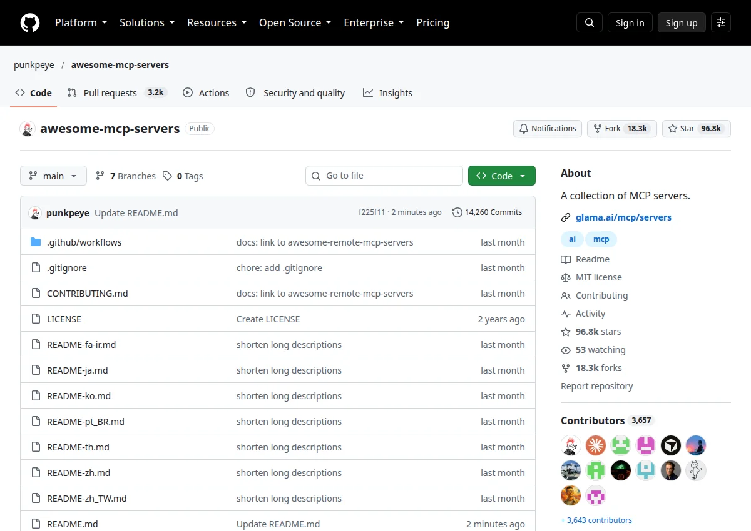Open the green Code dropdown button
The image size is (751, 531).
[x=502, y=176]
